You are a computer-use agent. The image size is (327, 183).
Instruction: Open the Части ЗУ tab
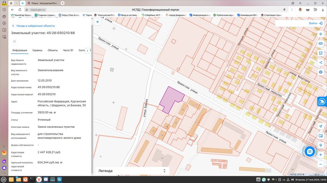(x=68, y=50)
